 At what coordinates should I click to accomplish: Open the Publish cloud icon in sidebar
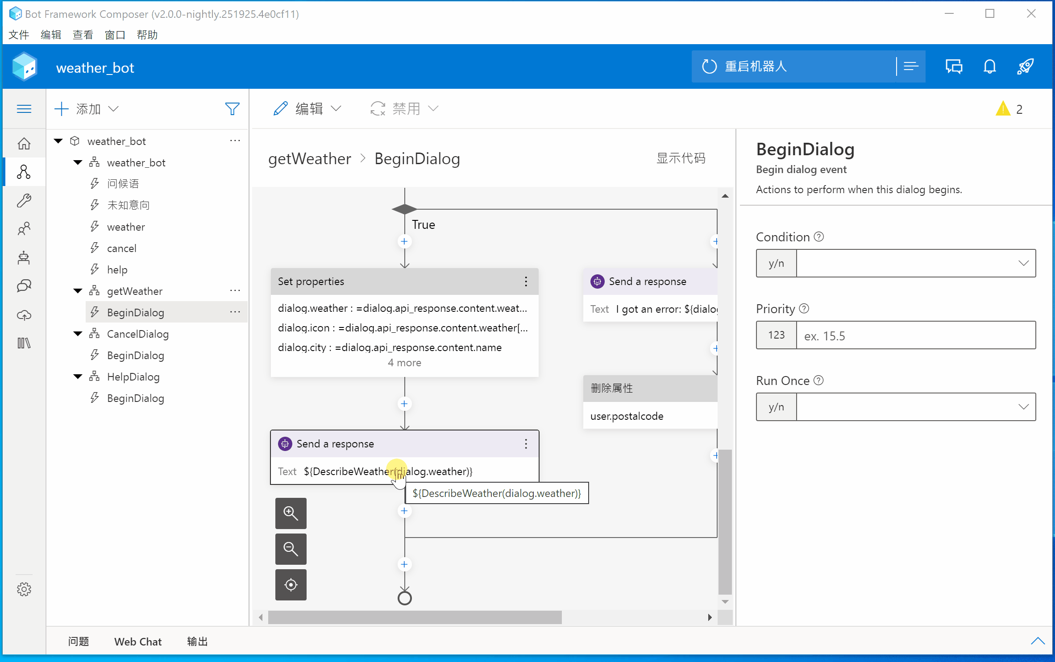tap(24, 315)
